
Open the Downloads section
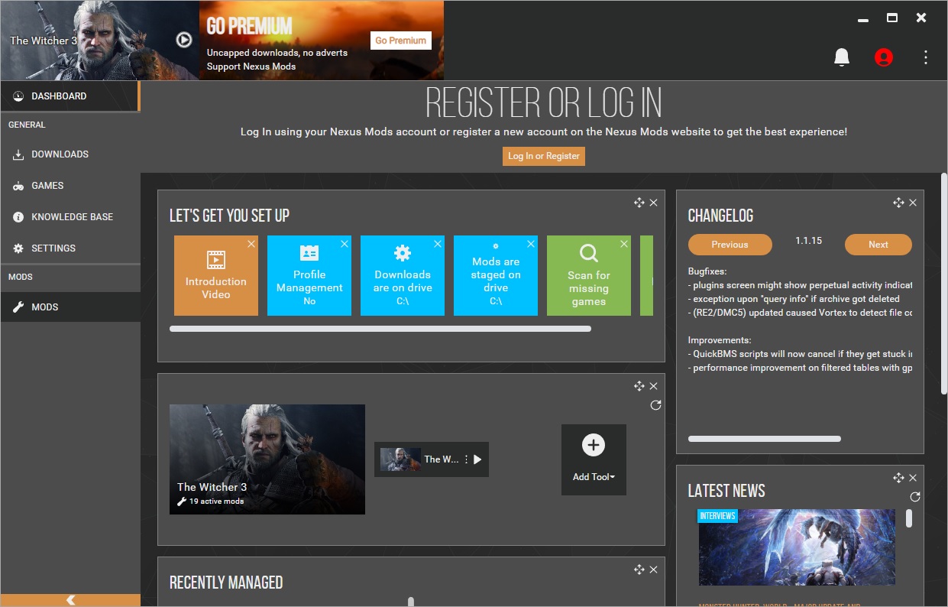pyautogui.click(x=70, y=154)
